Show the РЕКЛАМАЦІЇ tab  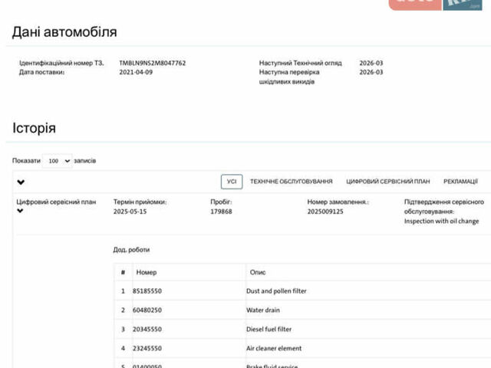coord(460,182)
